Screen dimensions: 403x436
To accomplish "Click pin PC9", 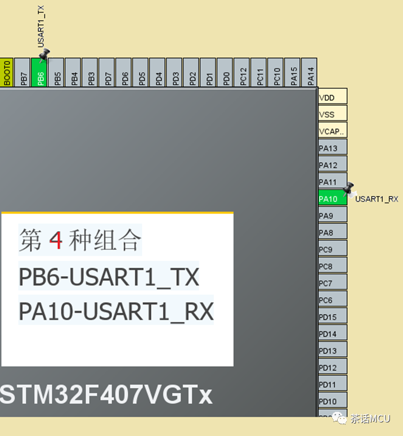I will (333, 248).
